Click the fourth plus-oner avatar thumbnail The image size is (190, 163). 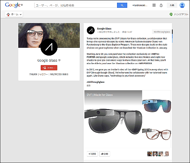166,154
